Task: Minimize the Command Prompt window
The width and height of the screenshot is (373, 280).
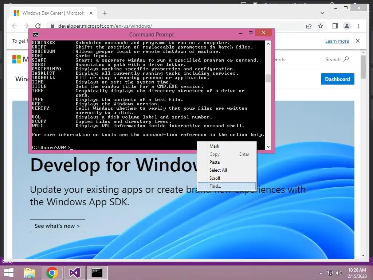Action: pyautogui.click(x=241, y=33)
